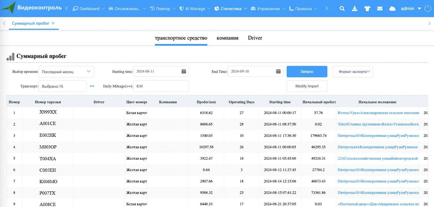Click initial mileage value 73361.86

pyautogui.click(x=318, y=193)
